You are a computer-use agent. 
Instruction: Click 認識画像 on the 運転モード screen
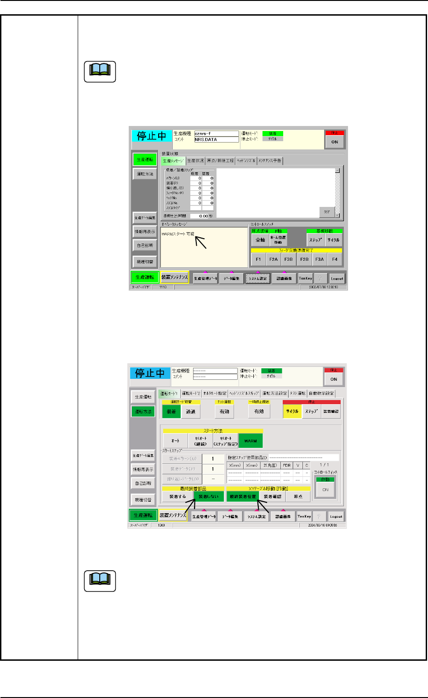click(x=283, y=516)
